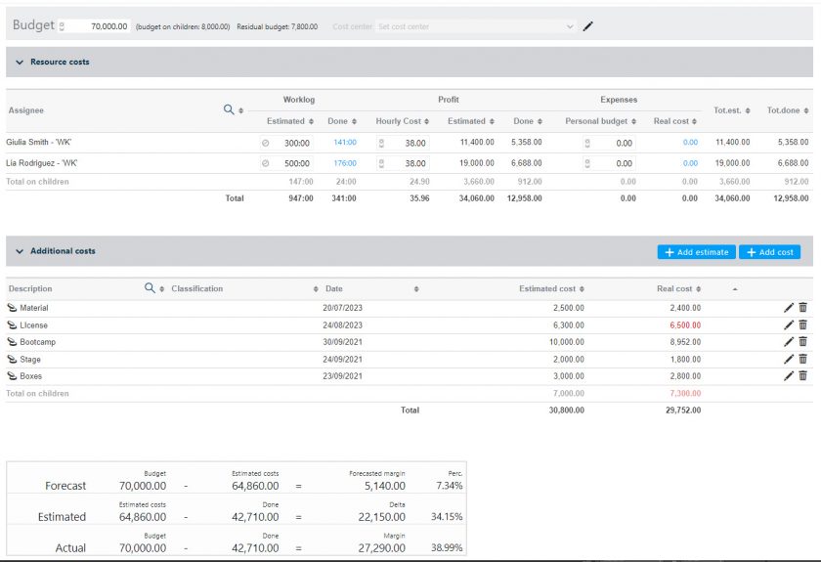Collapse the Resource costs section
This screenshot has height=562, width=821.
20,62
